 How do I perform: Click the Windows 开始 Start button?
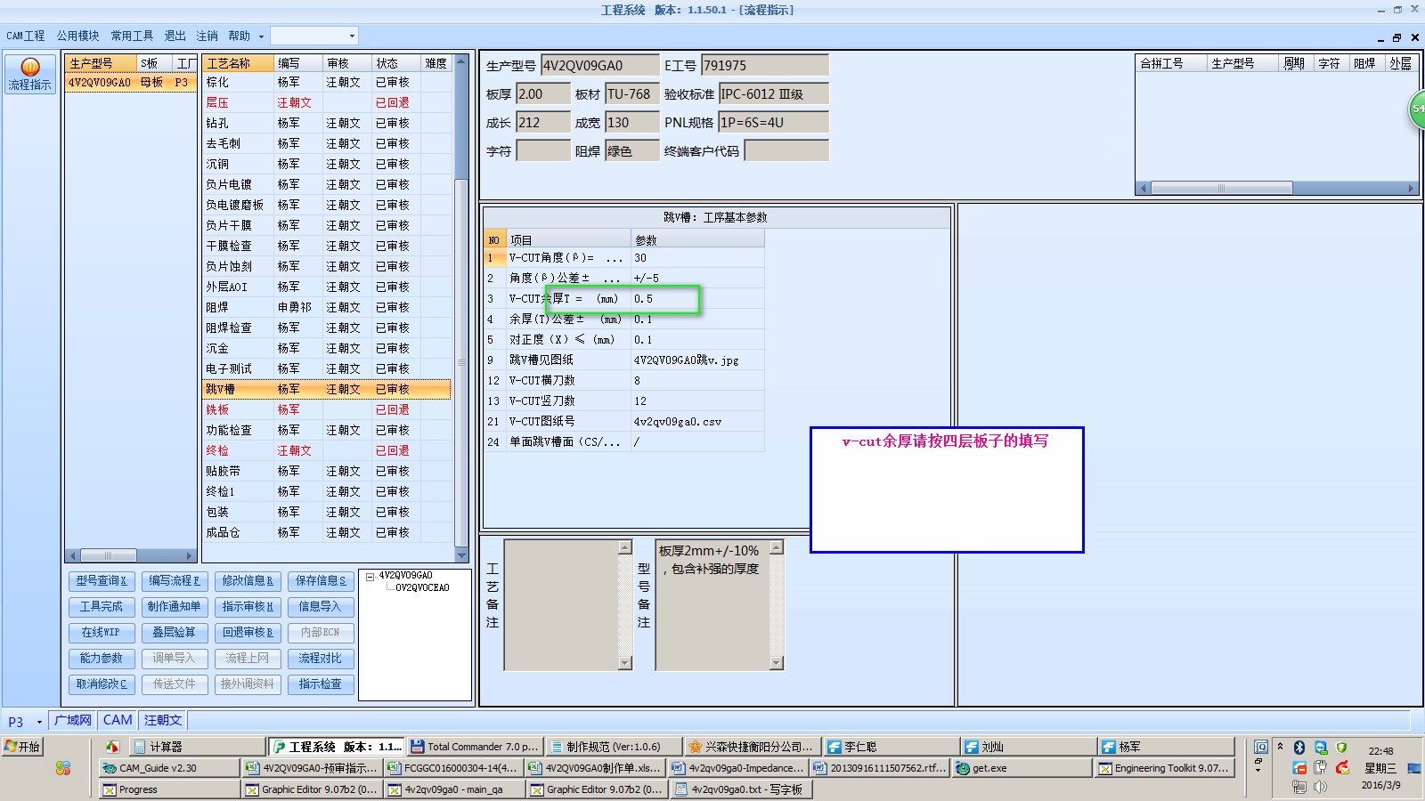coord(22,747)
